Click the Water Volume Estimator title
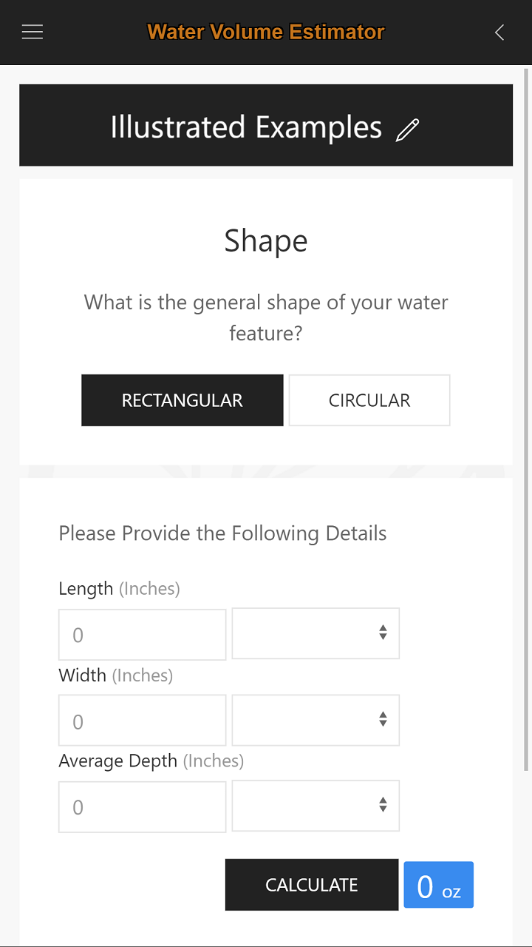The width and height of the screenshot is (532, 947). coord(265,32)
